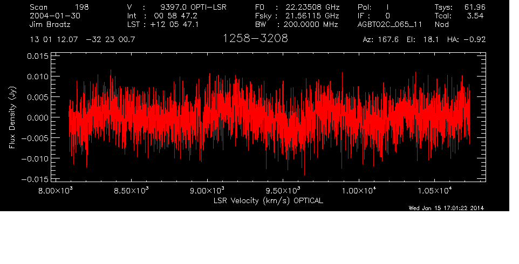Click the source name 1258-3208 title

click(x=255, y=38)
